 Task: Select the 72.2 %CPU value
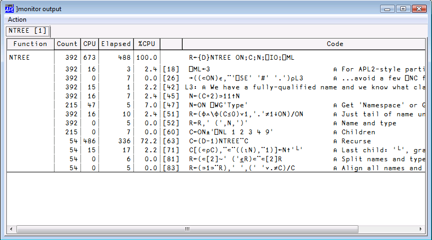pyautogui.click(x=148, y=141)
